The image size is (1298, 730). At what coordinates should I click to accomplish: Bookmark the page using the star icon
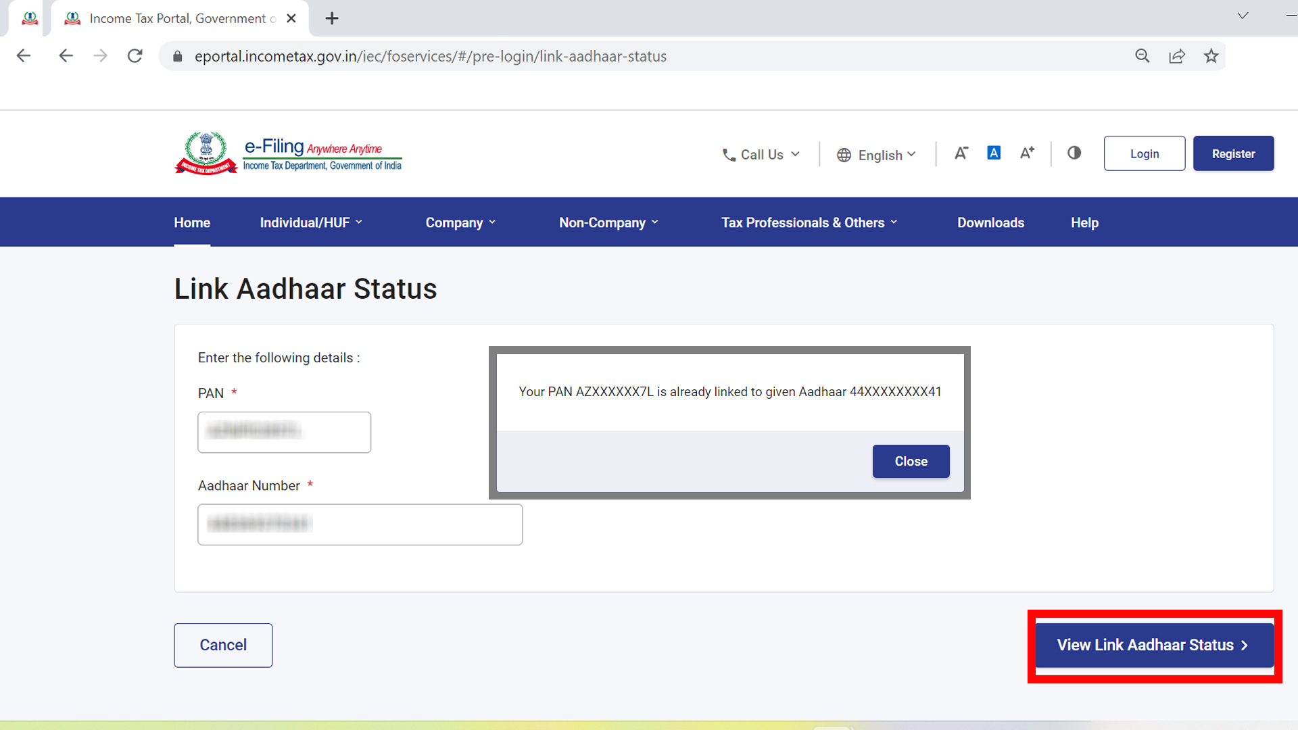click(1211, 56)
